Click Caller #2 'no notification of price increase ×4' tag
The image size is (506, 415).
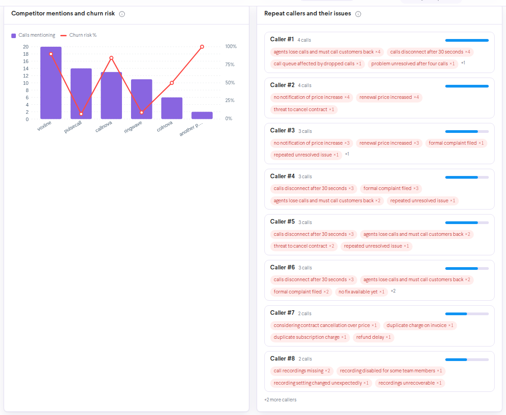[312, 98]
